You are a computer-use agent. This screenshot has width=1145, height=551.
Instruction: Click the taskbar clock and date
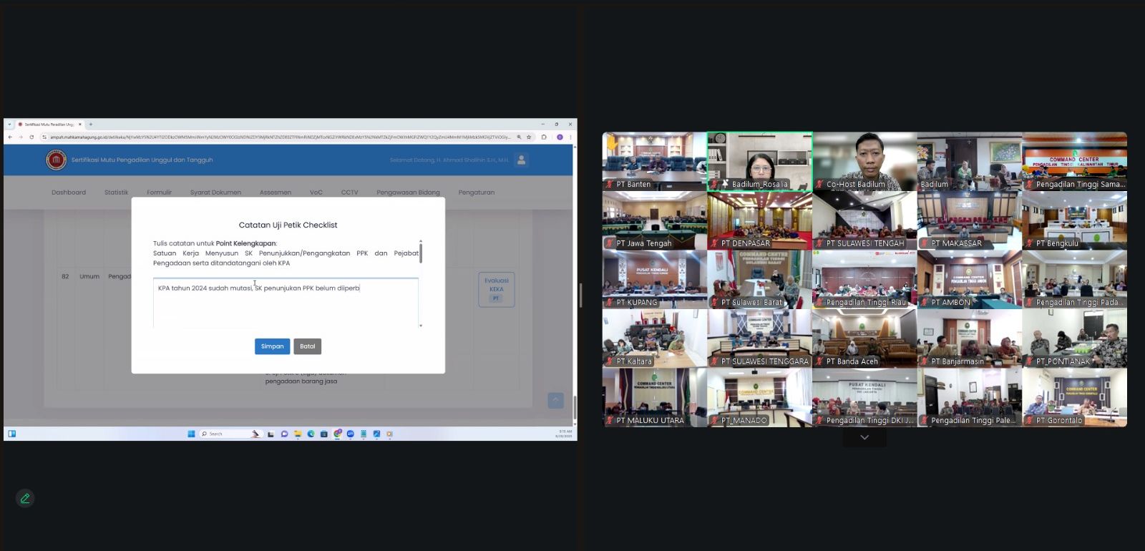coord(564,434)
